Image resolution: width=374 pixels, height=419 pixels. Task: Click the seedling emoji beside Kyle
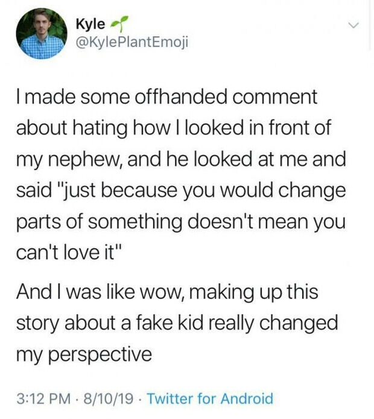(119, 23)
